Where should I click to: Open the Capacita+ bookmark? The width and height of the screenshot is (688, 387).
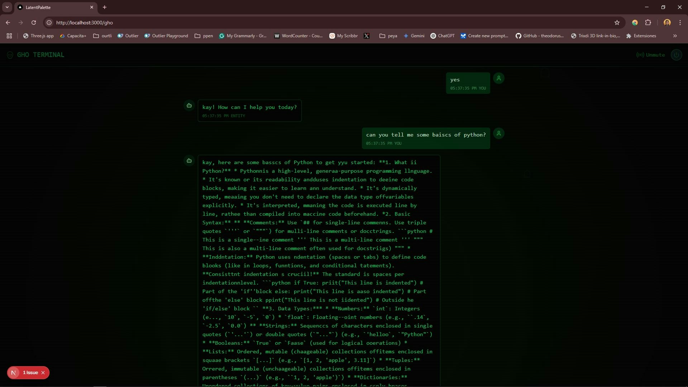click(73, 36)
